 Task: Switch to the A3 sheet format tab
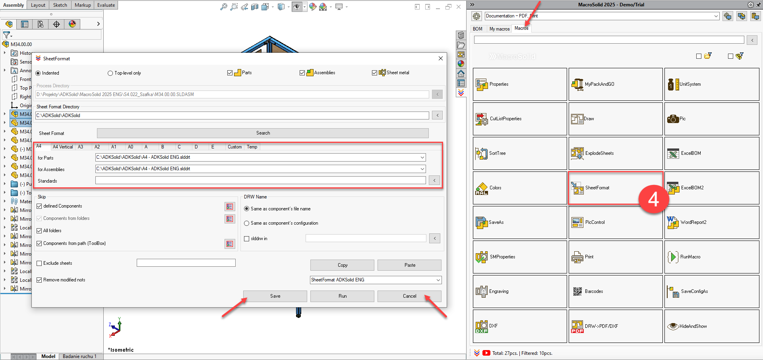[81, 147]
